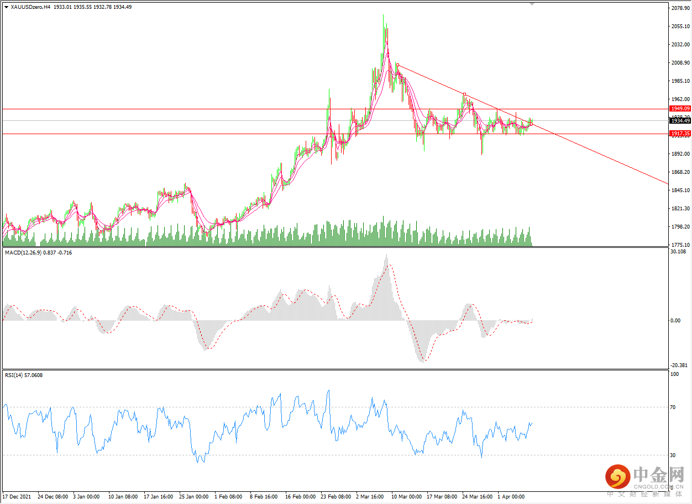Click the black 1934.49 current price tag on the axis
This screenshot has height=504, width=692.
pos(680,120)
